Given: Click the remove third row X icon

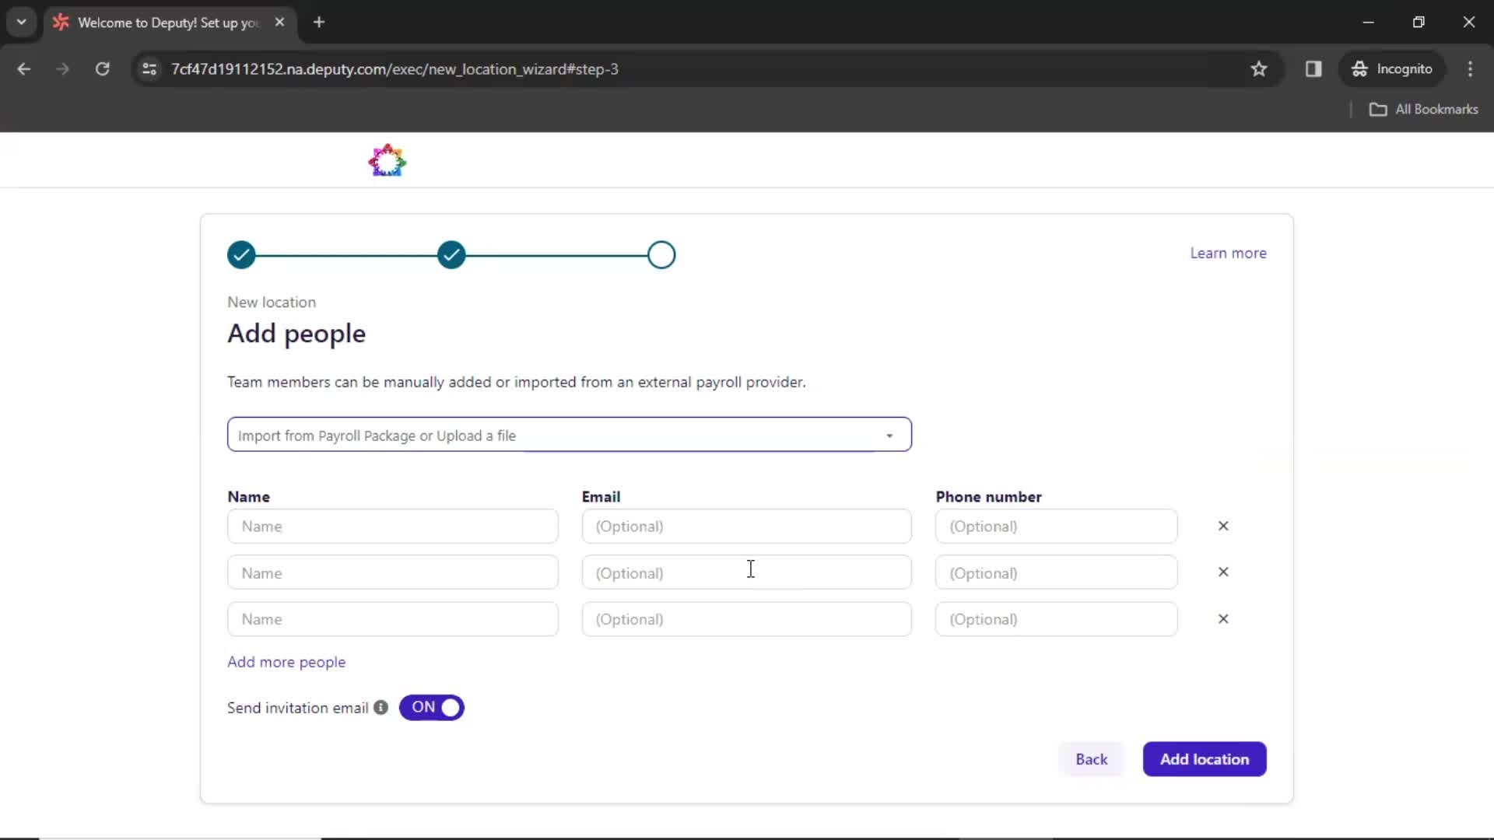Looking at the screenshot, I should [x=1223, y=618].
